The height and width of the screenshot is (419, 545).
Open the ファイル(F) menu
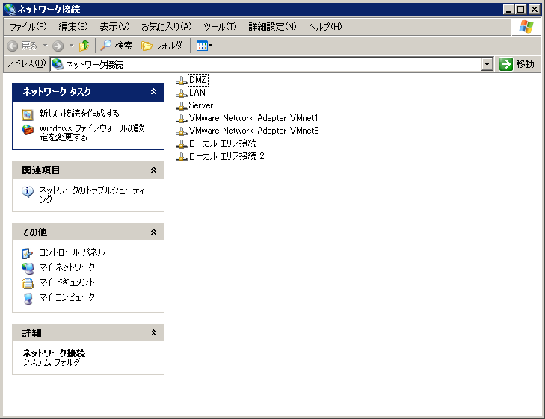pos(28,27)
